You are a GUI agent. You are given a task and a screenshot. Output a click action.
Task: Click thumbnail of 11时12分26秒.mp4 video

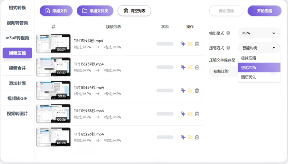54,137
